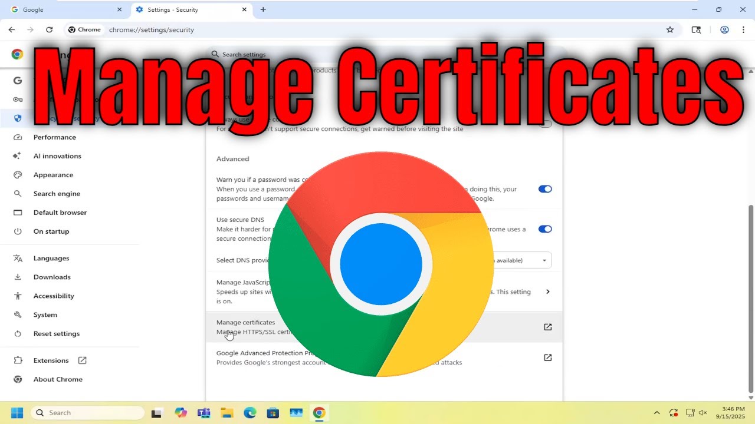The image size is (755, 424).
Task: Open Microsoft Teams from taskbar
Action: click(204, 413)
